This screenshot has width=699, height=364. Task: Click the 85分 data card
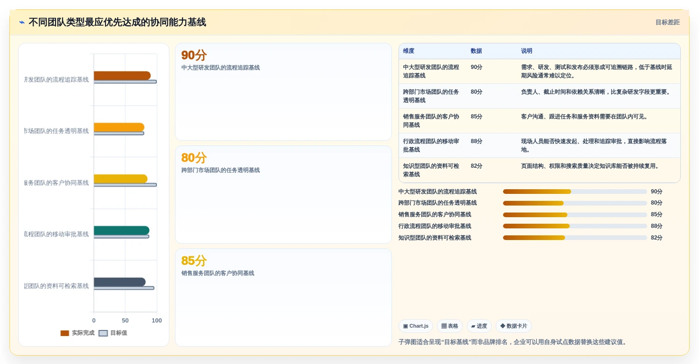(283, 297)
